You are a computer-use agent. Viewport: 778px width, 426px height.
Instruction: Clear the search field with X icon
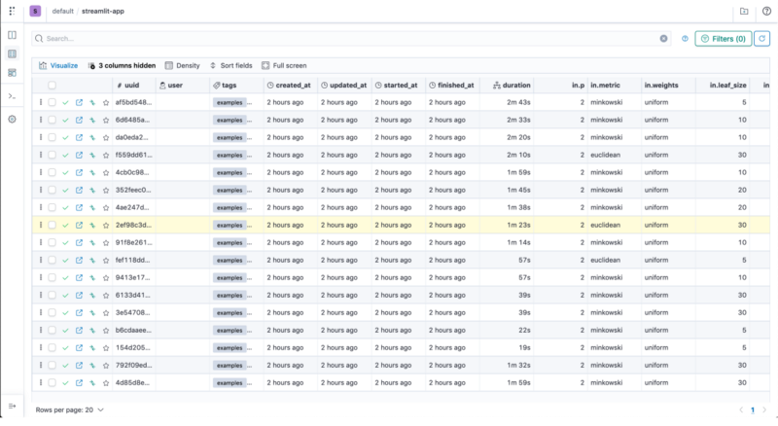point(663,38)
